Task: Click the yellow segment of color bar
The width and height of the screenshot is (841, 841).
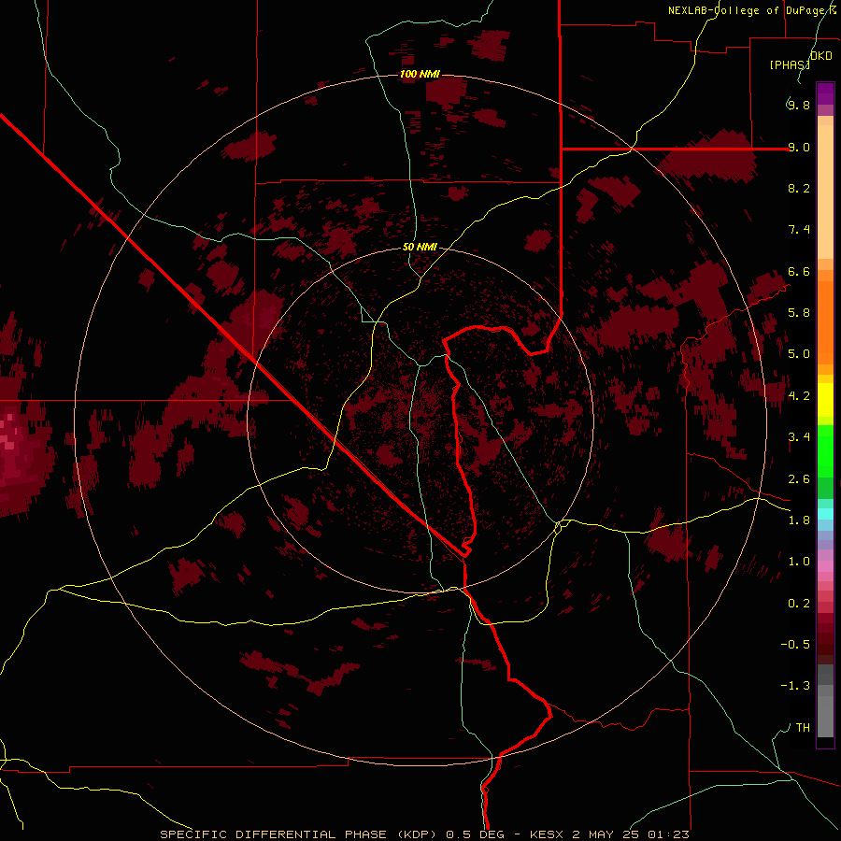Action: coord(825,400)
